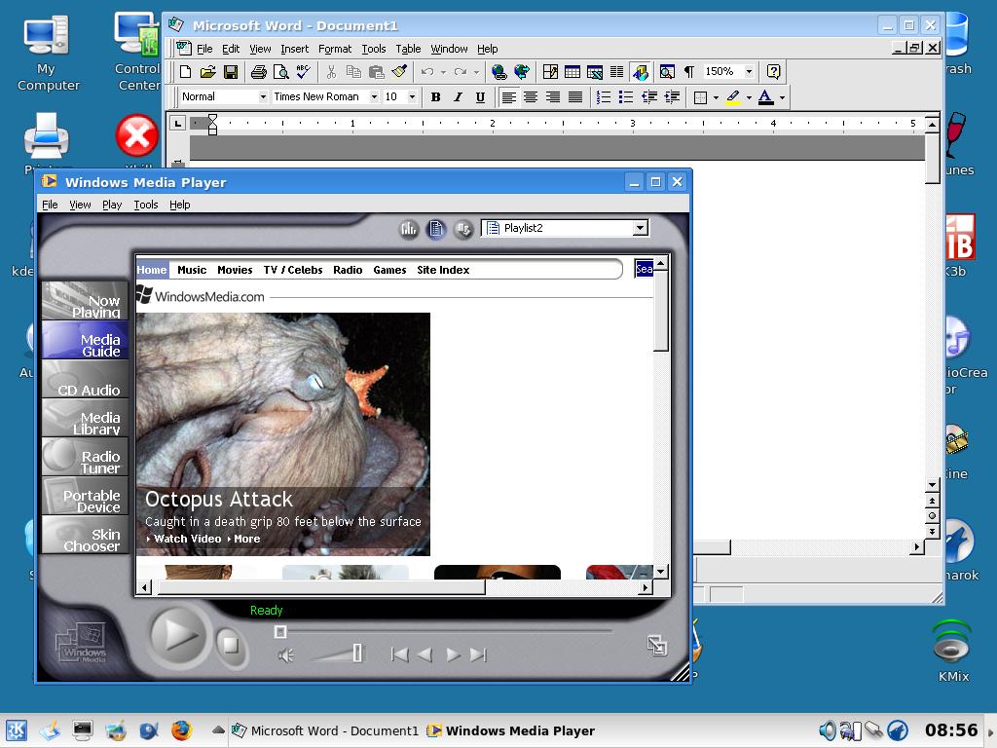Expand the Normal style dropdown in Word
Image resolution: width=997 pixels, height=748 pixels.
click(263, 96)
